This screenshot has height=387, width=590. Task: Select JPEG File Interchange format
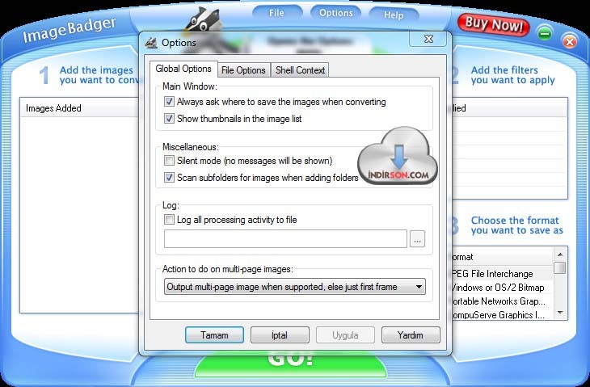click(501, 274)
